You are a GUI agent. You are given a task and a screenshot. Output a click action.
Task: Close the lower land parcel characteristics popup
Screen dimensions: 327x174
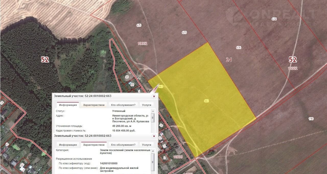click(154, 136)
